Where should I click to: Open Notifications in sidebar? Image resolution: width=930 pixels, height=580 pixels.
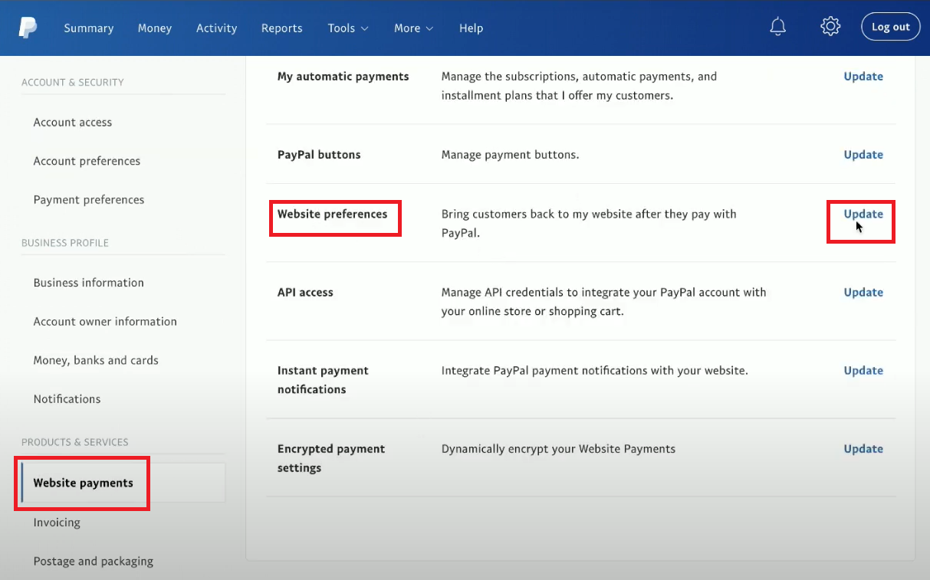(x=67, y=399)
